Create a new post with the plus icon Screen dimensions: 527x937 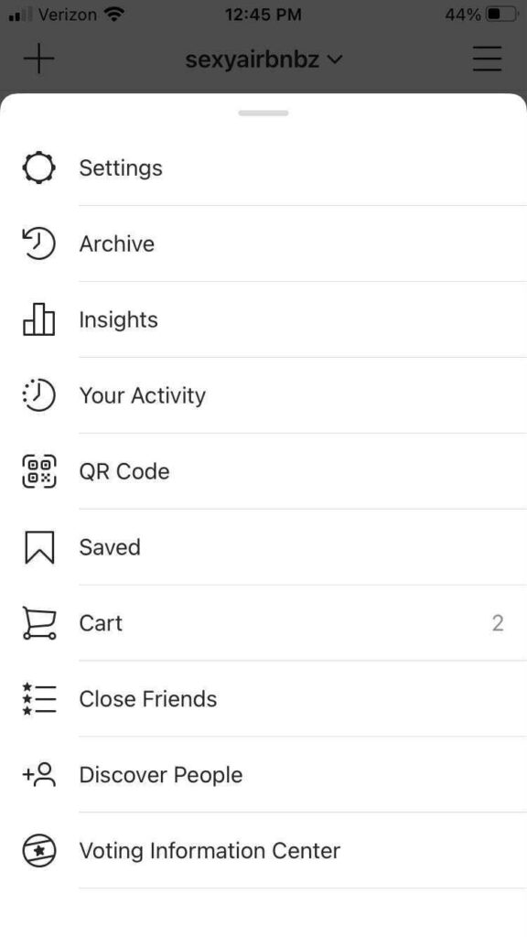point(38,59)
